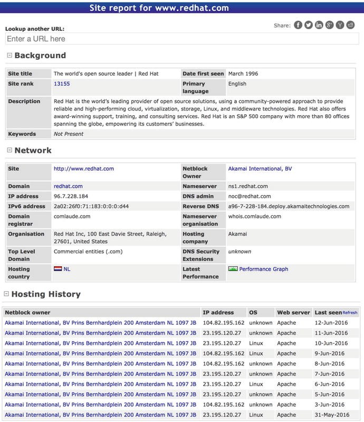Click the Commercial entities (.com) value
The width and height of the screenshot is (364, 422).
(x=88, y=251)
